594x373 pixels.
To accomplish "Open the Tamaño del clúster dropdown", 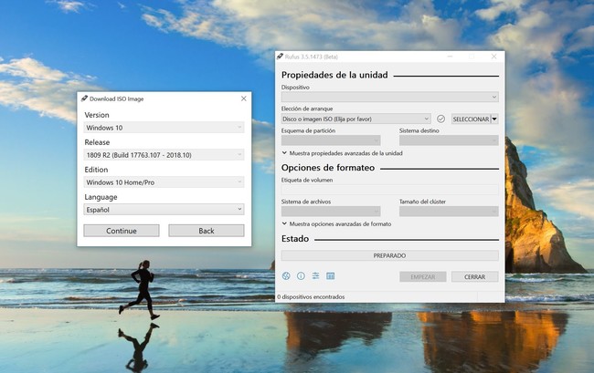I will (x=449, y=212).
